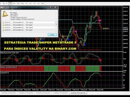Click the curtime=2019.03.08 line in alert message

(18, 18)
